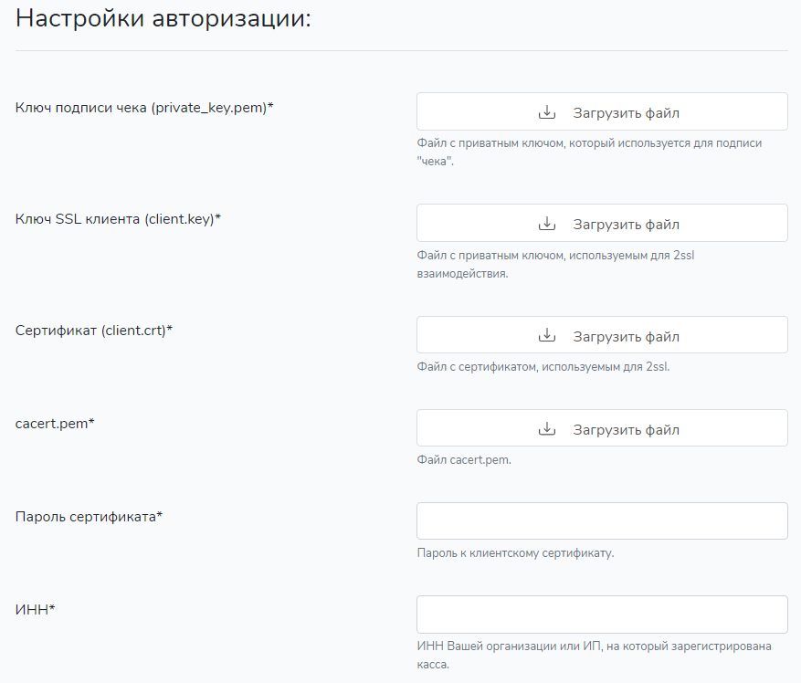The width and height of the screenshot is (801, 683).
Task: Focus the ИНН input field
Action: pos(602,615)
